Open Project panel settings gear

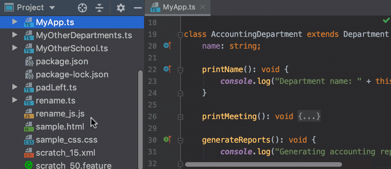click(121, 8)
